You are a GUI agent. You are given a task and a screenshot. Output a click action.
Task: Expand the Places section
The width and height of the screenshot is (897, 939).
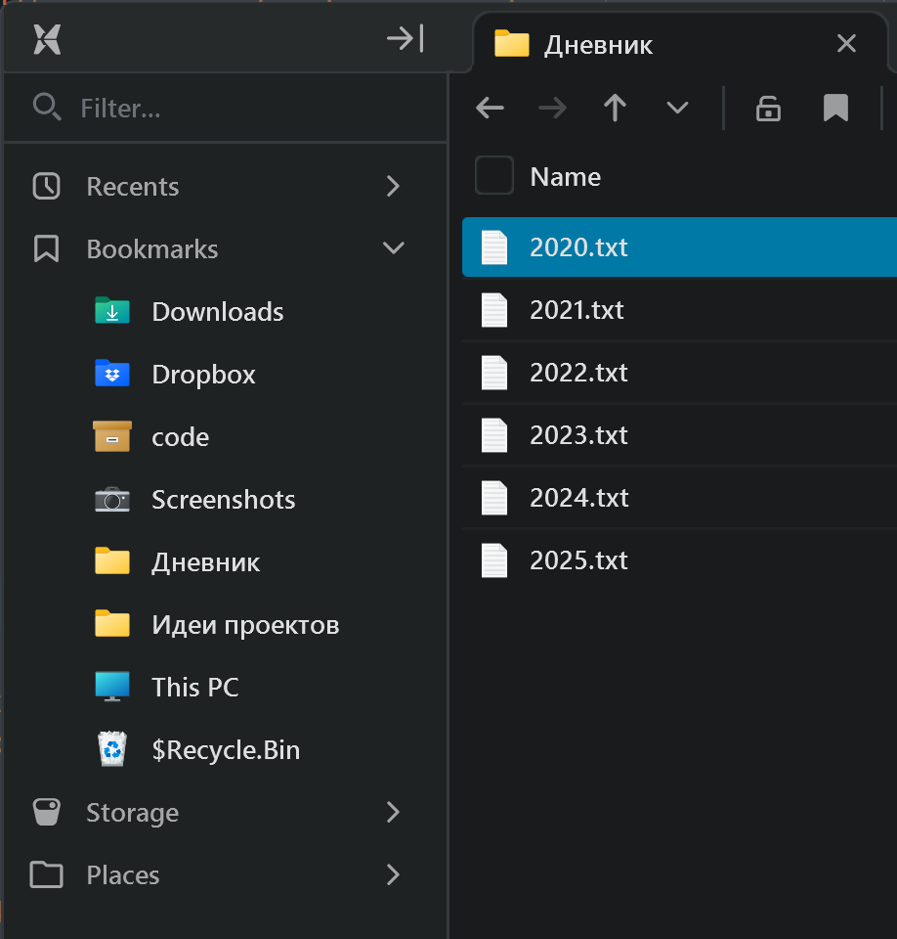[x=393, y=875]
